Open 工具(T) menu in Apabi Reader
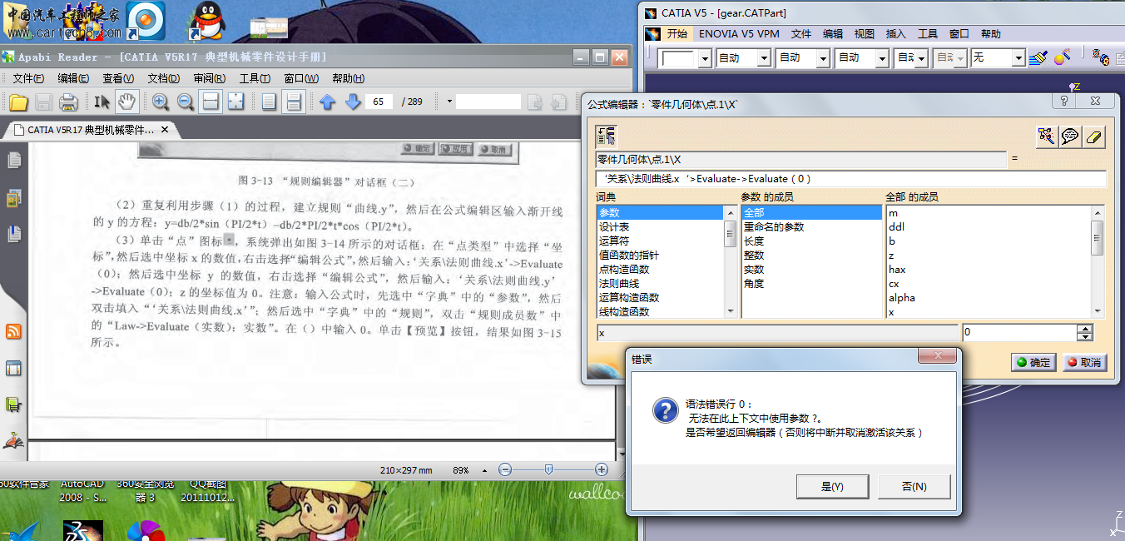The width and height of the screenshot is (1125, 541). pos(255,78)
